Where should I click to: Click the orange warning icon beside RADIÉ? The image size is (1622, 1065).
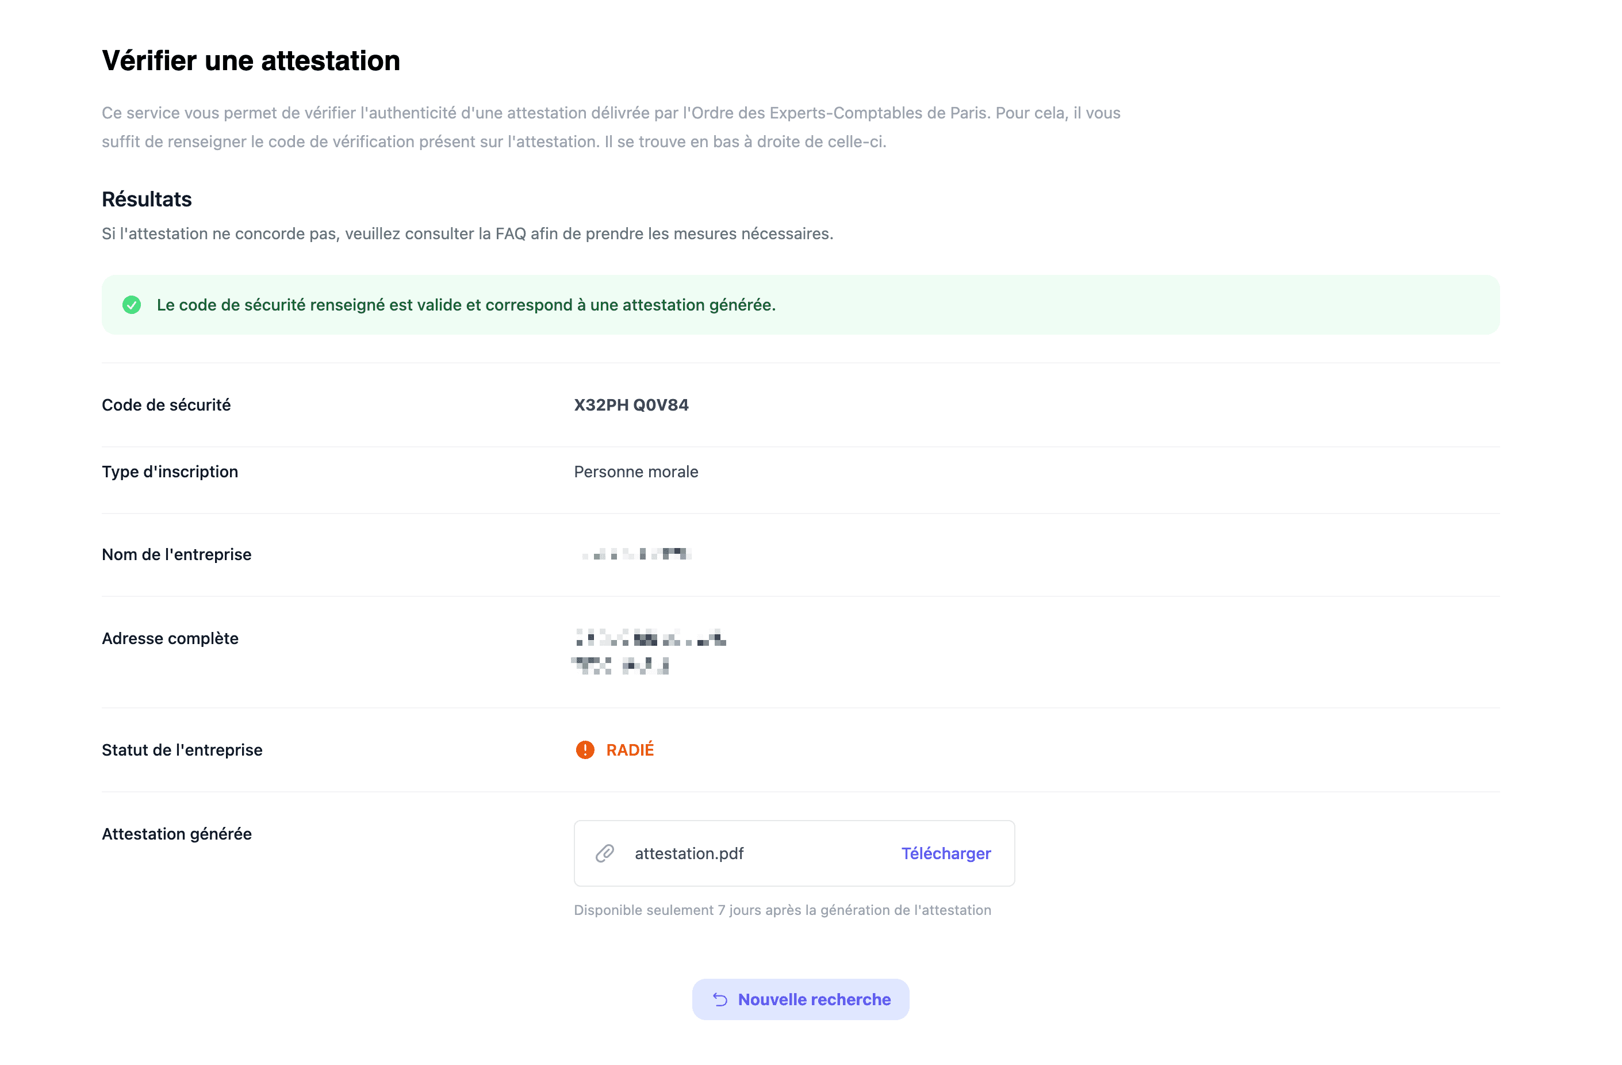click(x=585, y=750)
